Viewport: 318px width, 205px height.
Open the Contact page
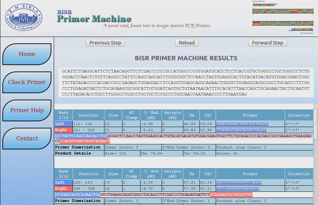[x=27, y=138]
